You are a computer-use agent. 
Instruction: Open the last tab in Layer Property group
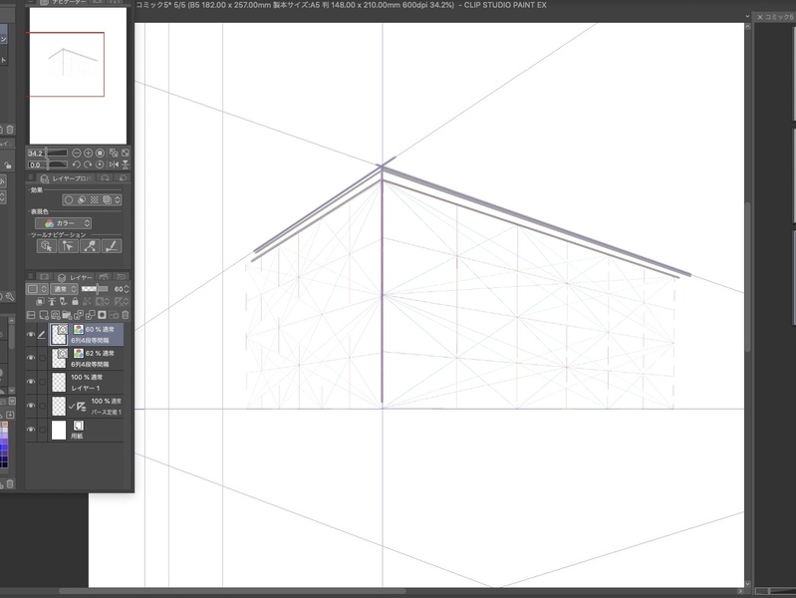click(x=123, y=177)
